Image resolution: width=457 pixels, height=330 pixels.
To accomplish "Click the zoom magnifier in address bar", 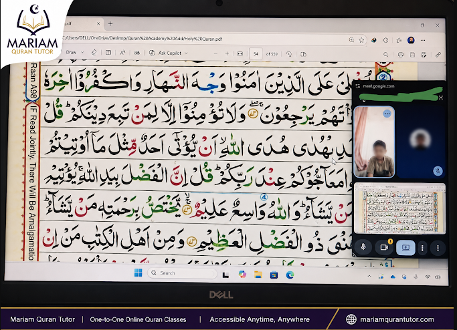I will (x=351, y=40).
